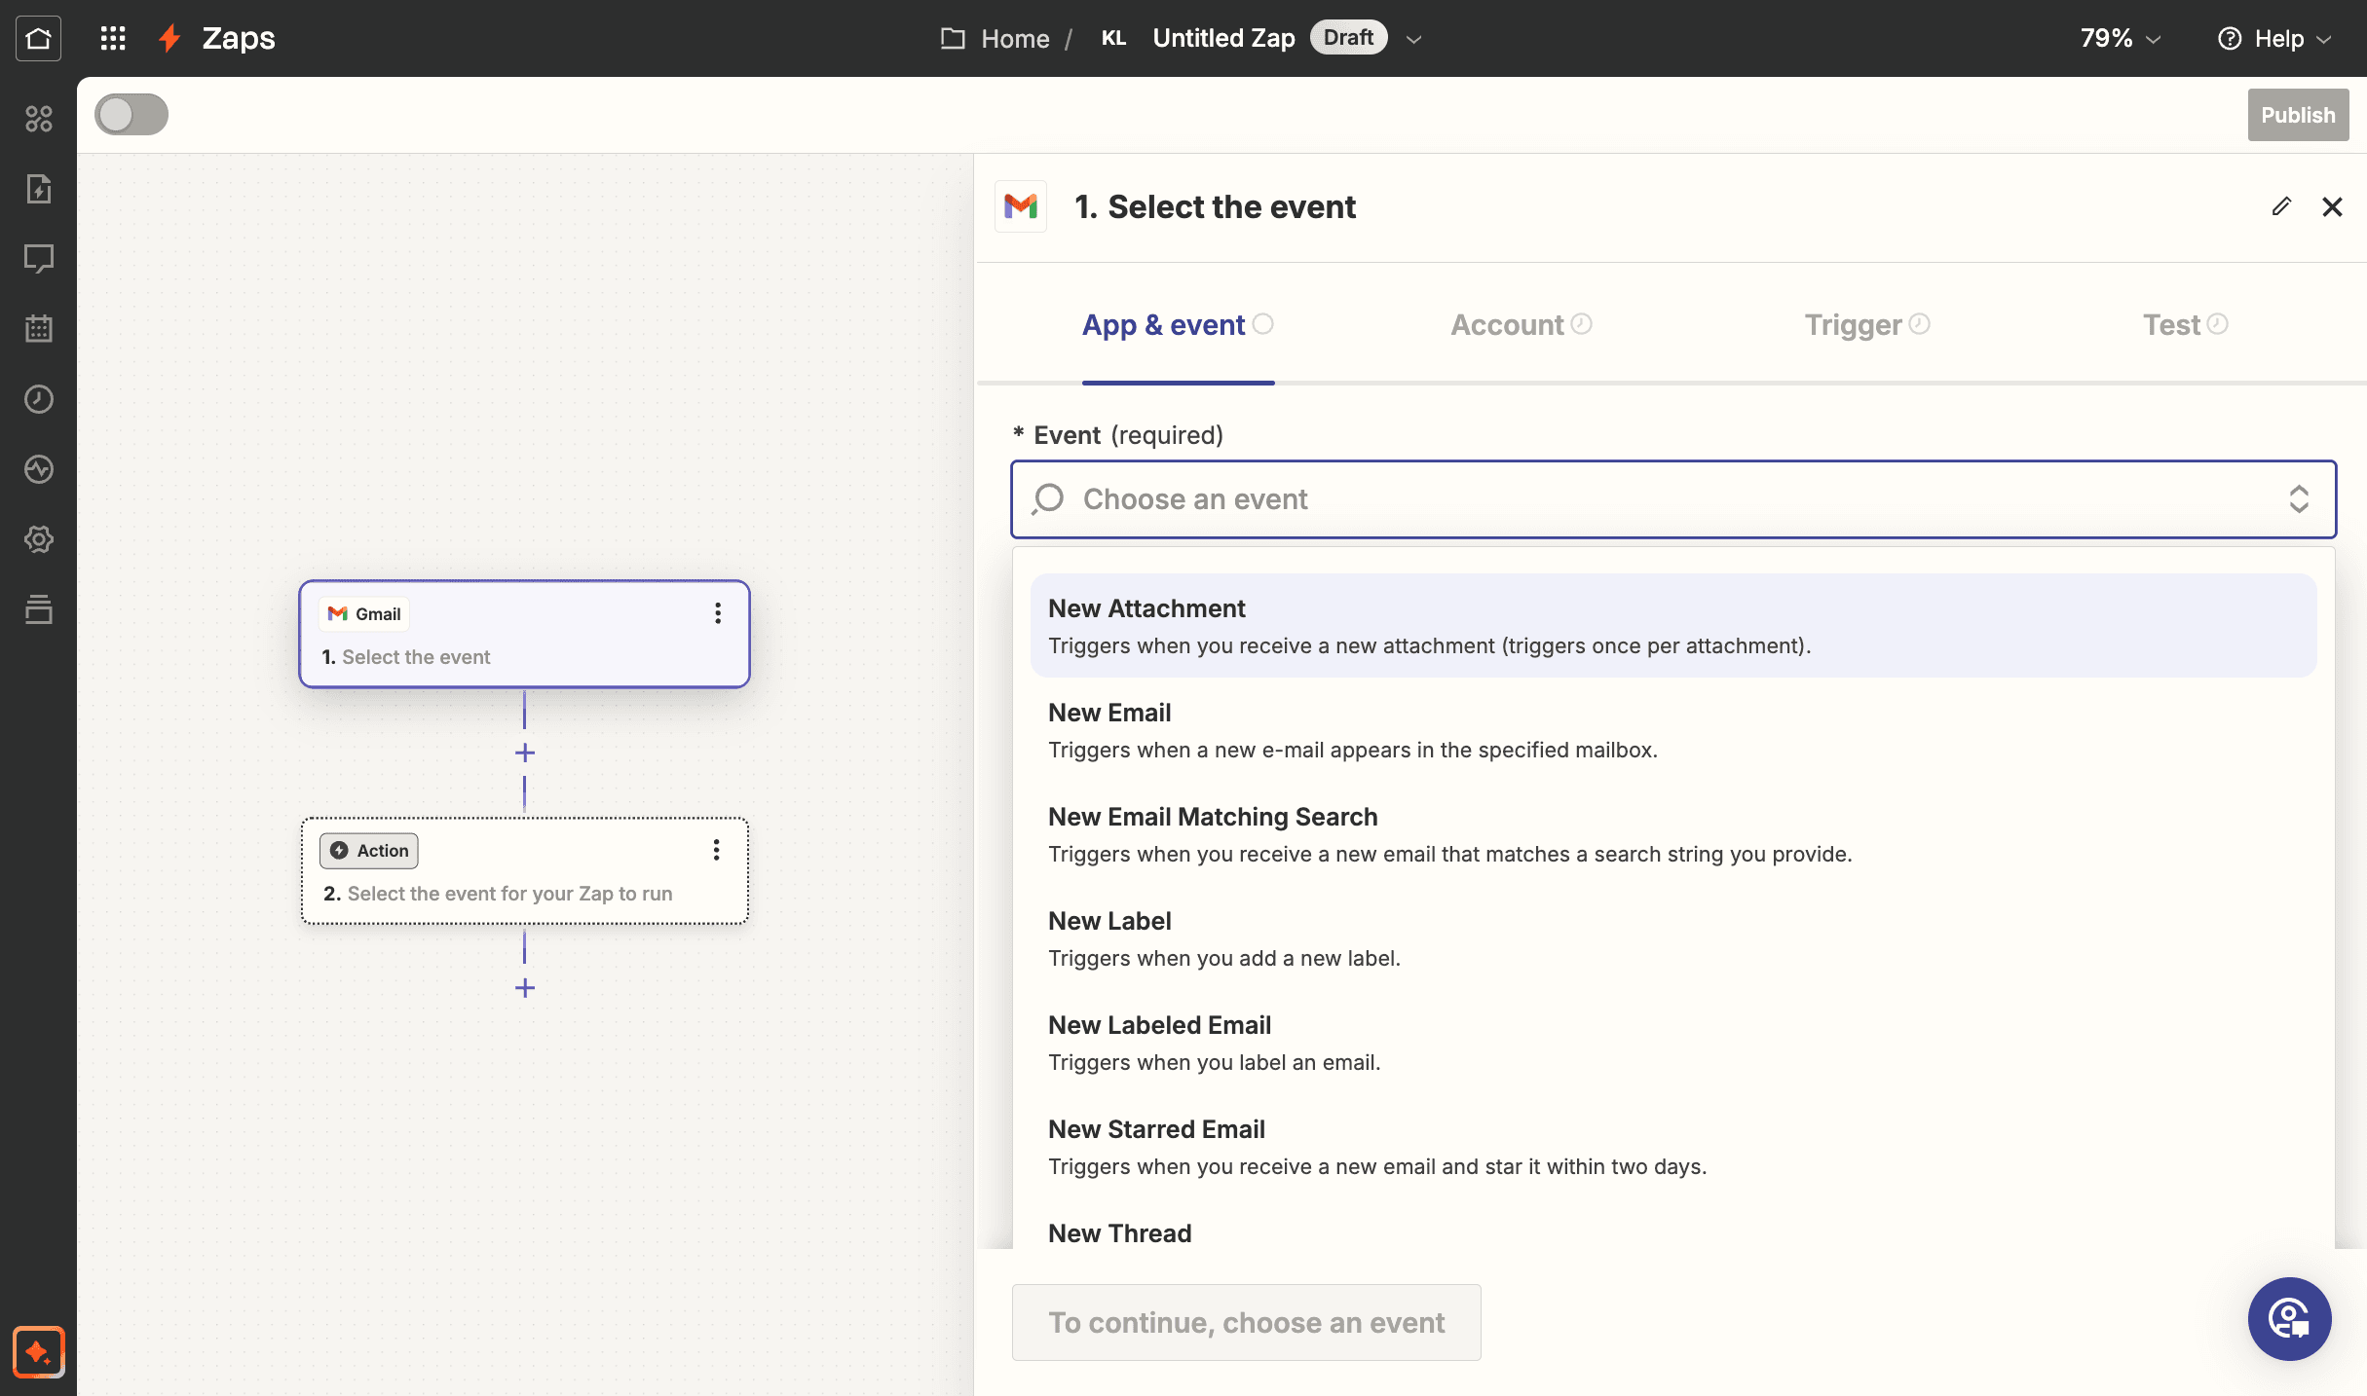Screen dimensions: 2367x1396
Task: Add step with plus between Gmail and Action
Action: (525, 753)
